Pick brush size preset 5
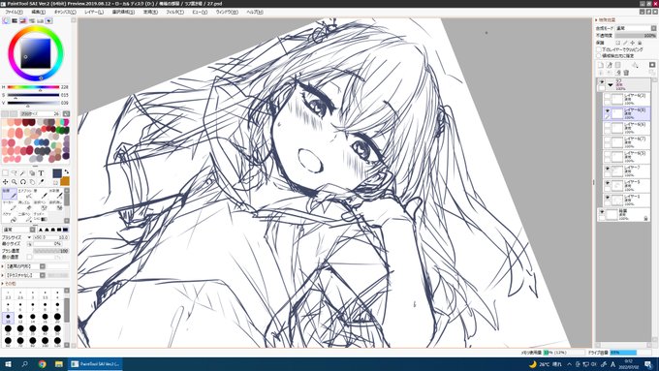The width and height of the screenshot is (659, 371). (x=8, y=305)
